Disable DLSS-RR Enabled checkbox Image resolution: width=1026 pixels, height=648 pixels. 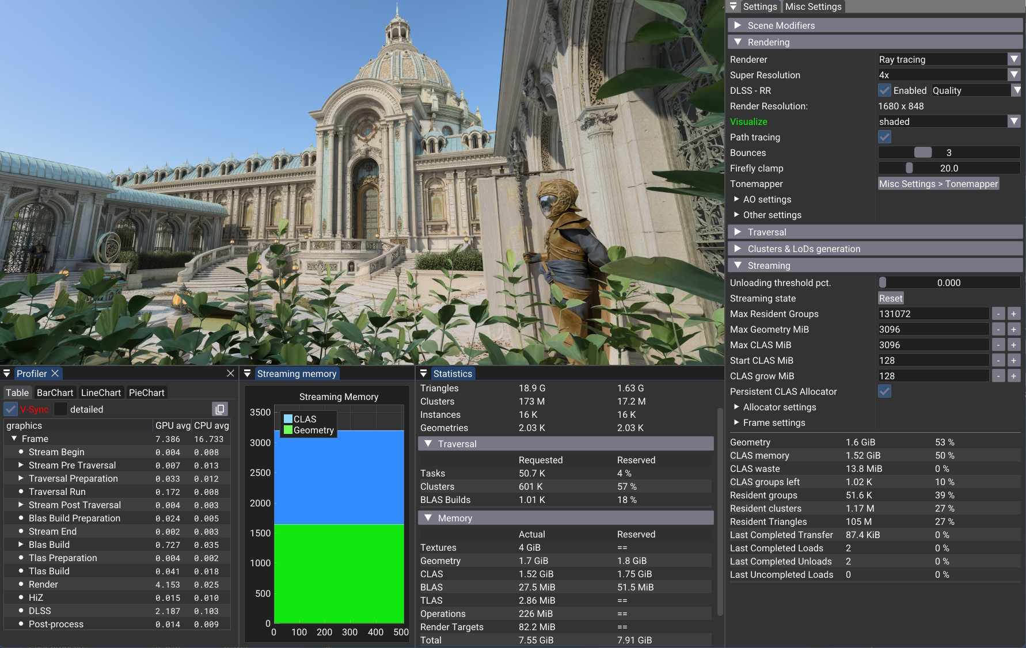pos(885,90)
